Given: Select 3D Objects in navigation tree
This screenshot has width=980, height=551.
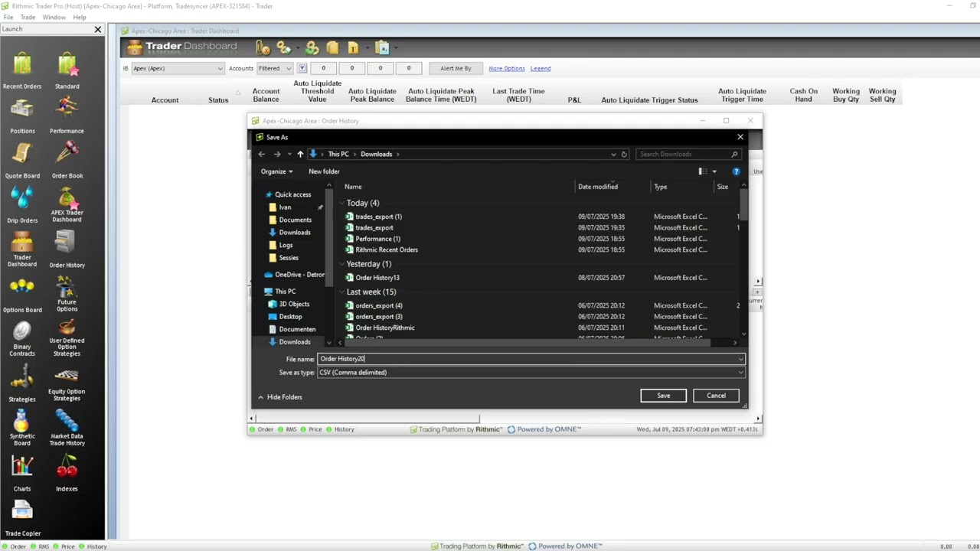Looking at the screenshot, I should pos(294,304).
